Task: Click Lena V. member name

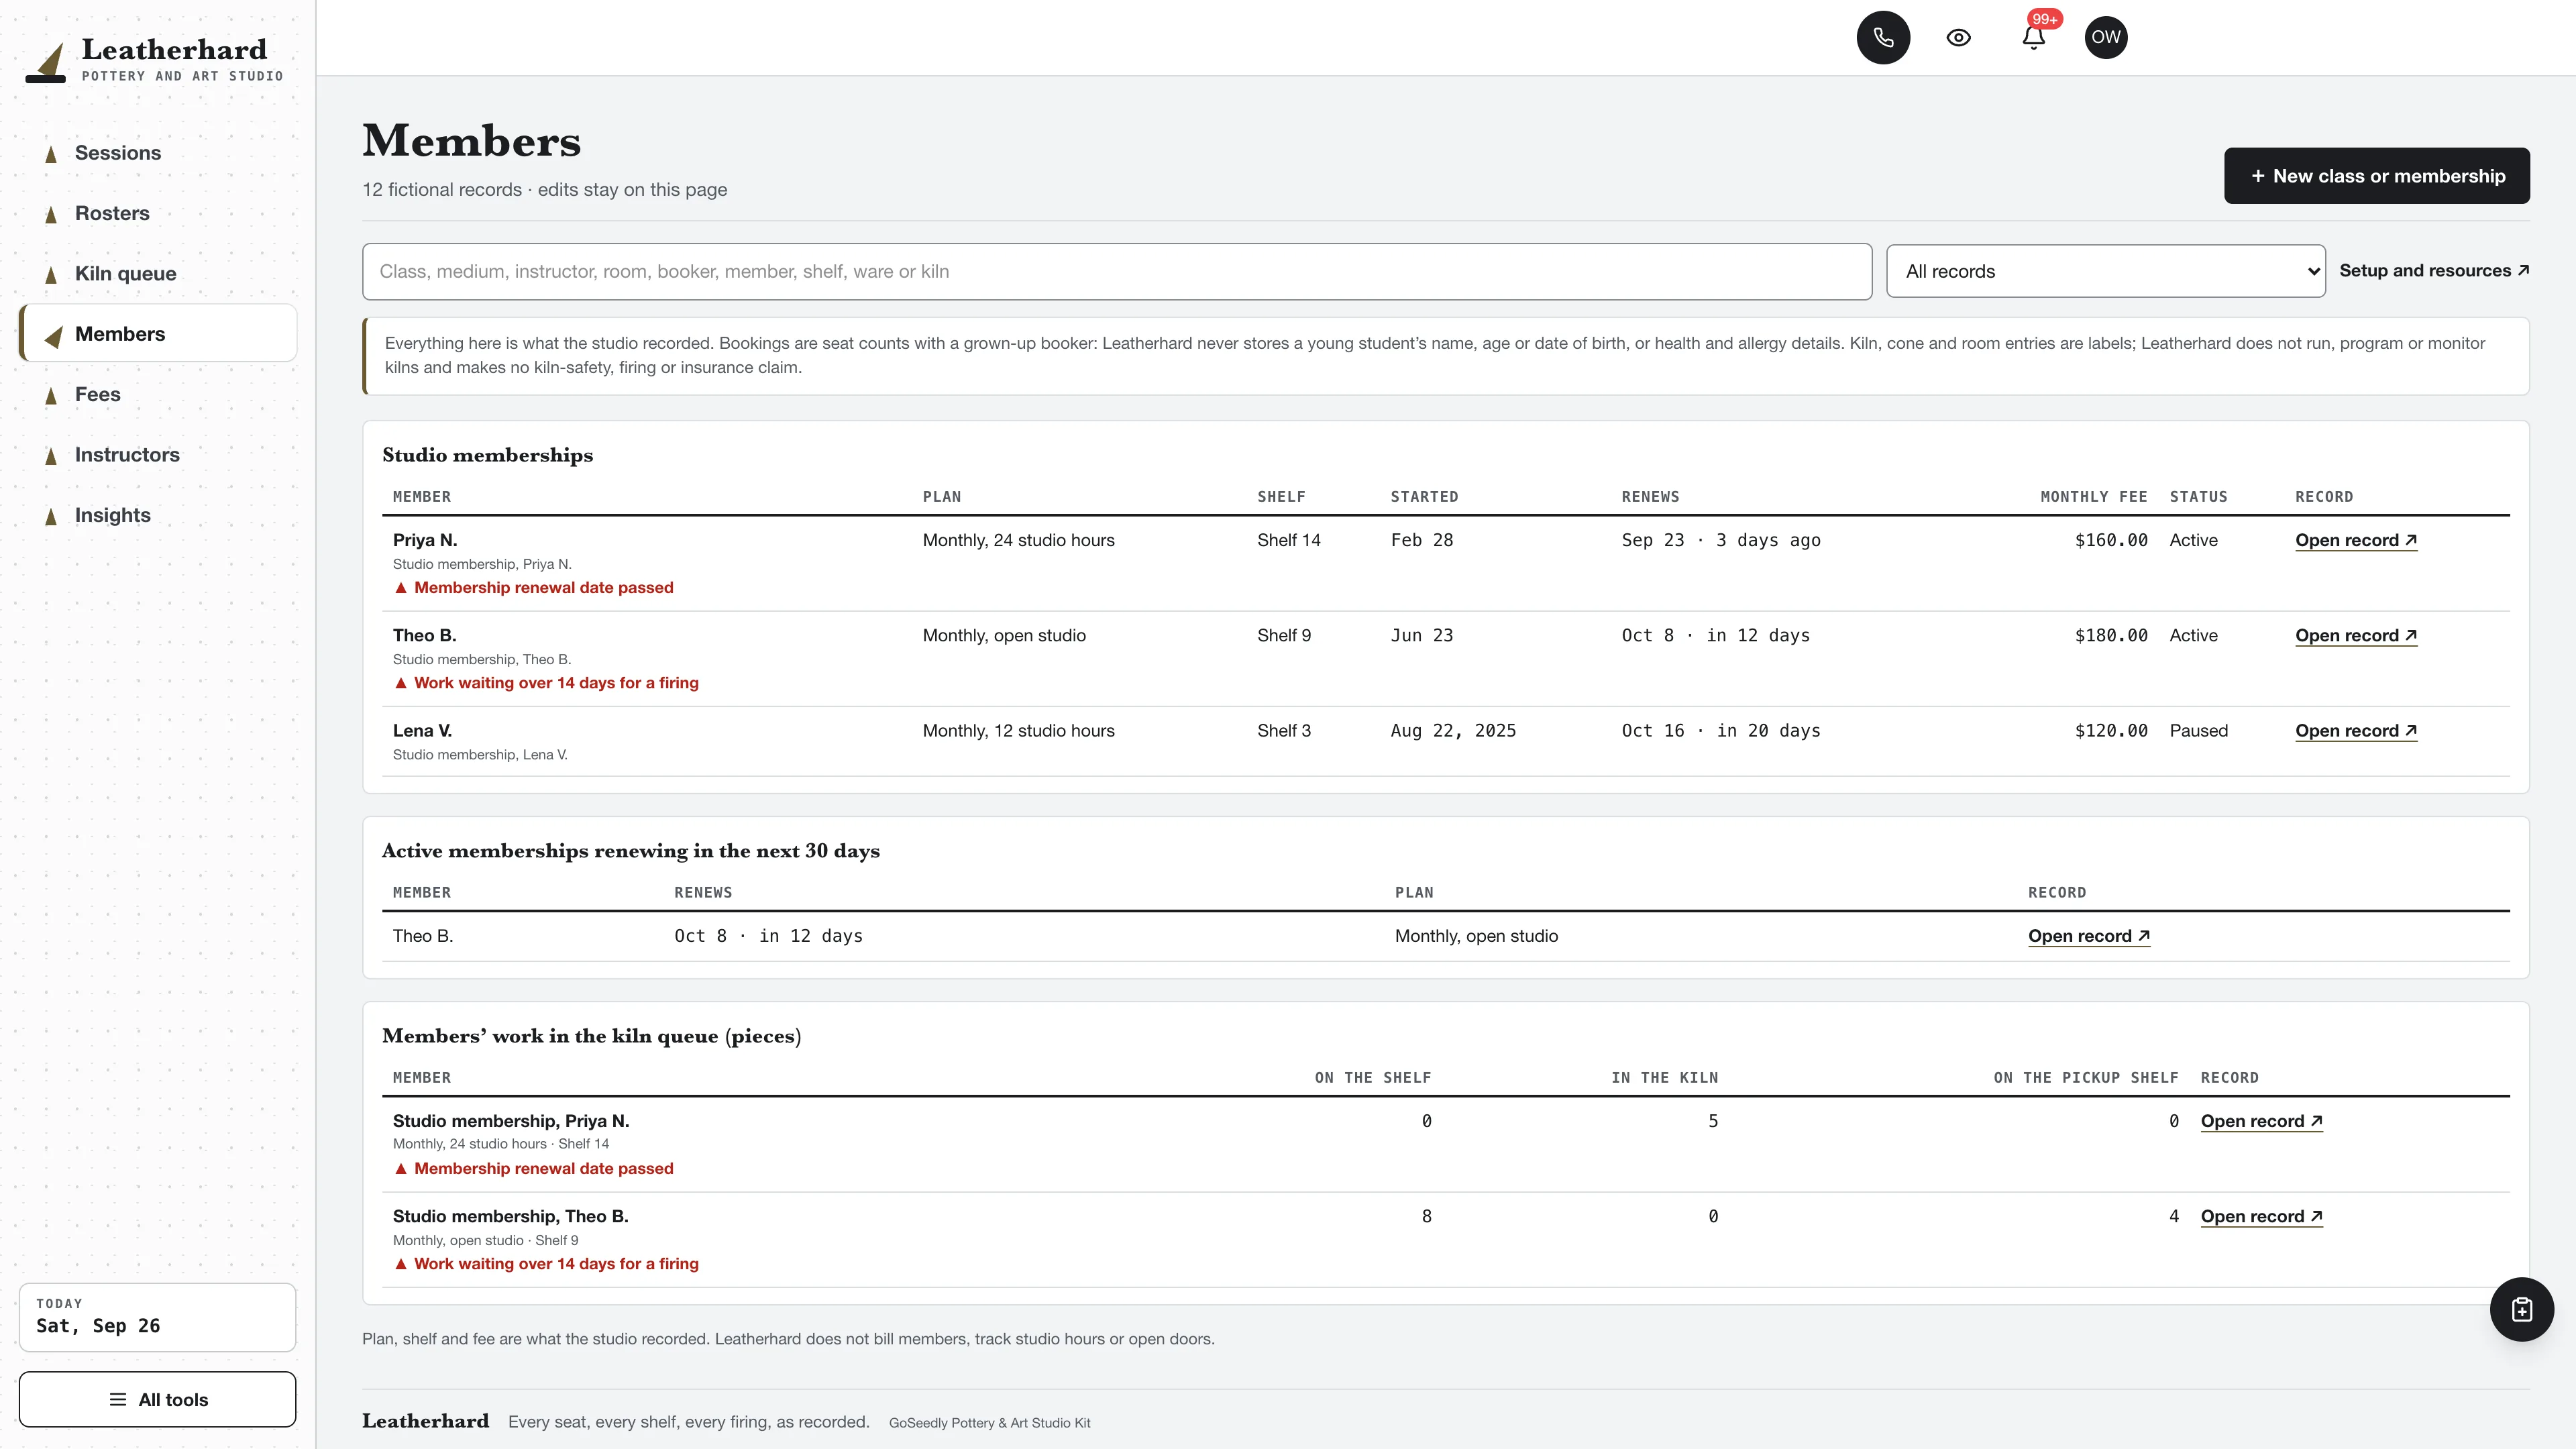Action: pyautogui.click(x=422, y=730)
